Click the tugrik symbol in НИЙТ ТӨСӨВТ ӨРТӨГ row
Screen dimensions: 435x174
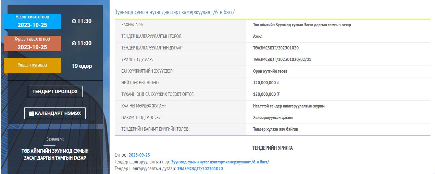tap(278, 83)
